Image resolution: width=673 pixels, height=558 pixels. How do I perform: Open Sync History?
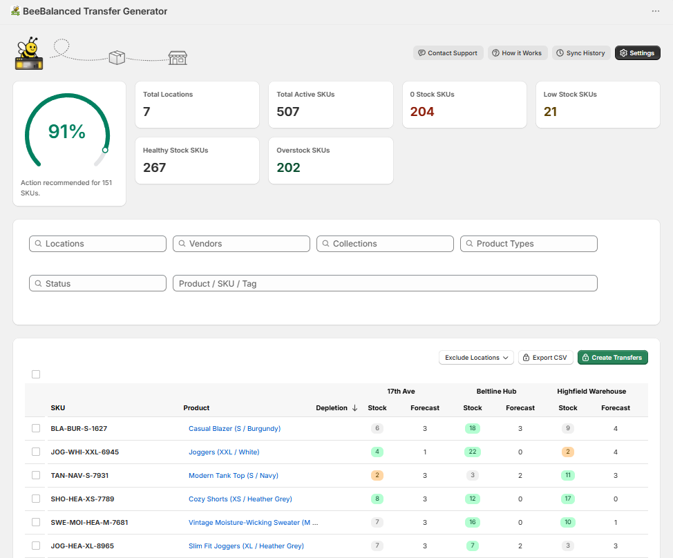[581, 52]
